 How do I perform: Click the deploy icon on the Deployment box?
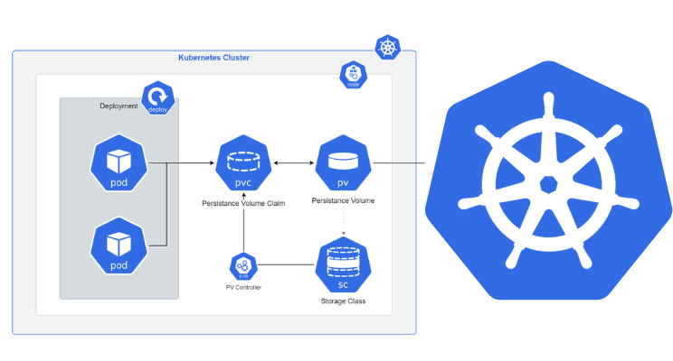point(157,97)
